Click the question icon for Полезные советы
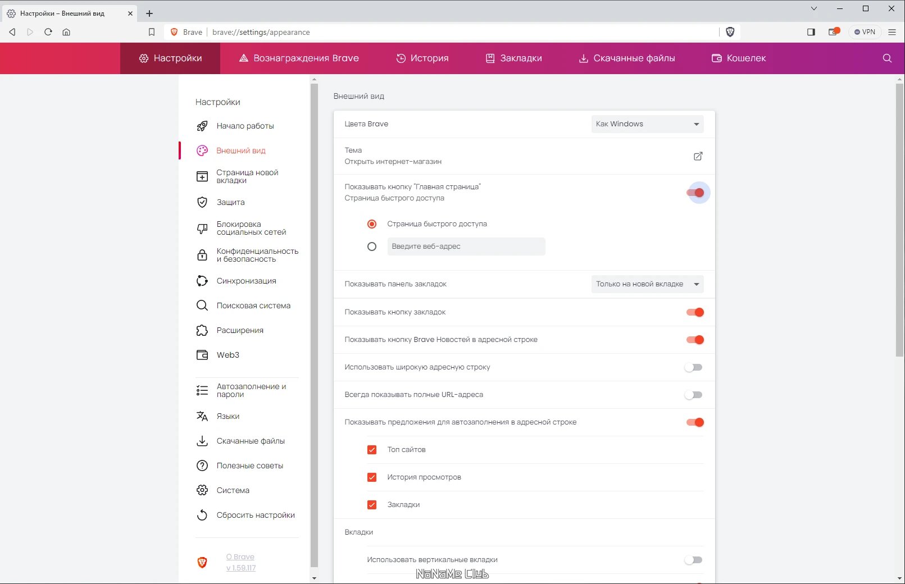Image resolution: width=905 pixels, height=584 pixels. [x=202, y=466]
